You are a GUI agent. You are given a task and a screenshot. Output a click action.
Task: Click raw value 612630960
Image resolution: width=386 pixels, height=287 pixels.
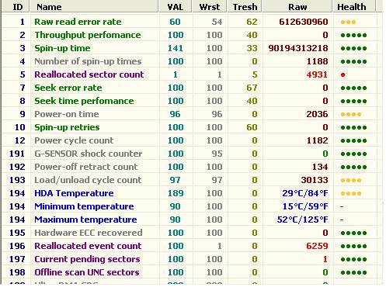click(304, 22)
